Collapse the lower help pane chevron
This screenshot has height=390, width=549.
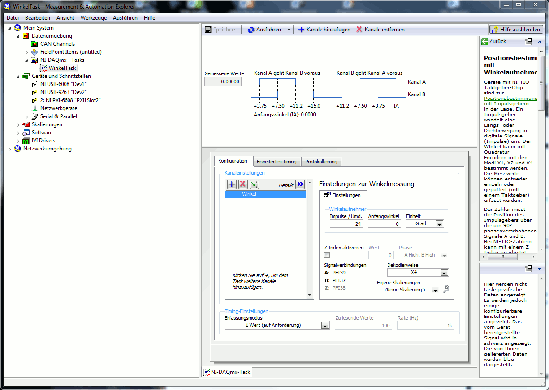tap(540, 269)
